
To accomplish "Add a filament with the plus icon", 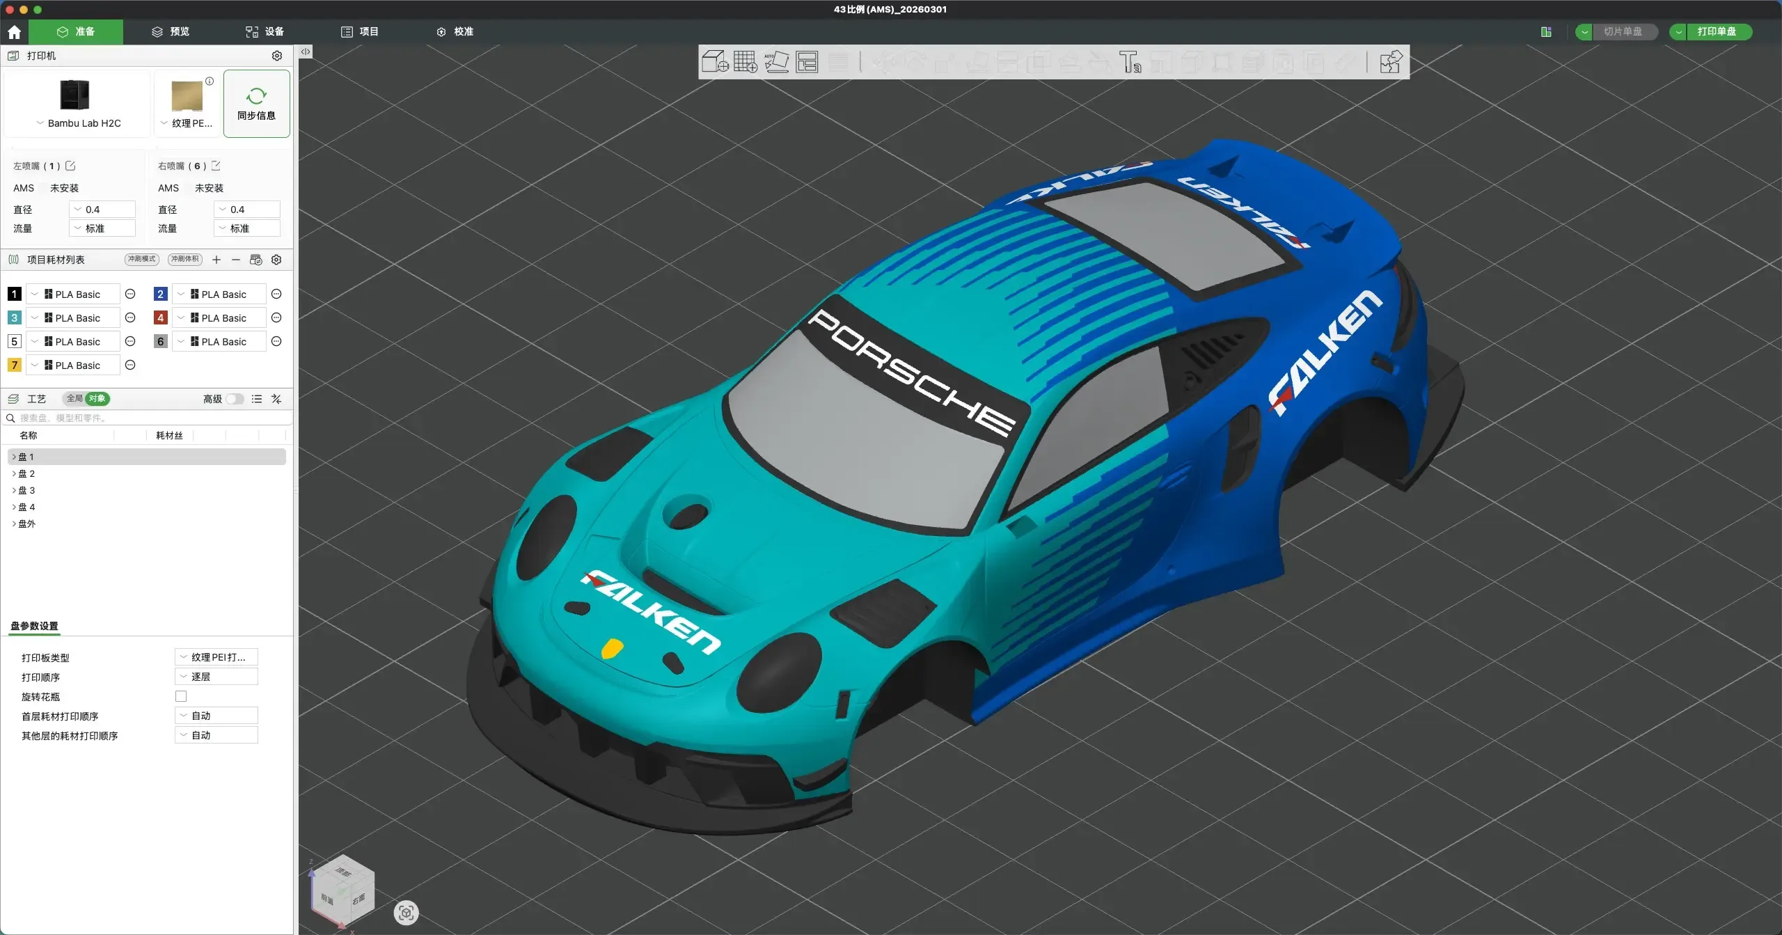I will 216,260.
